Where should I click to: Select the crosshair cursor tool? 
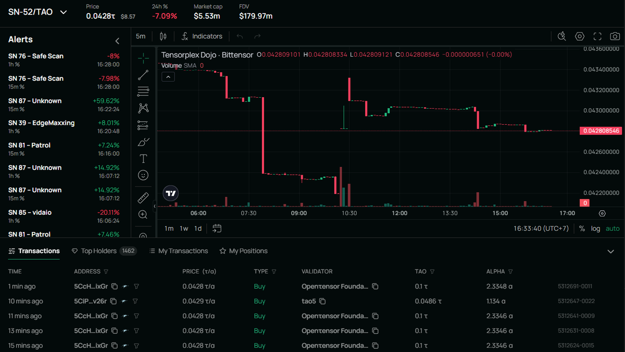[143, 58]
